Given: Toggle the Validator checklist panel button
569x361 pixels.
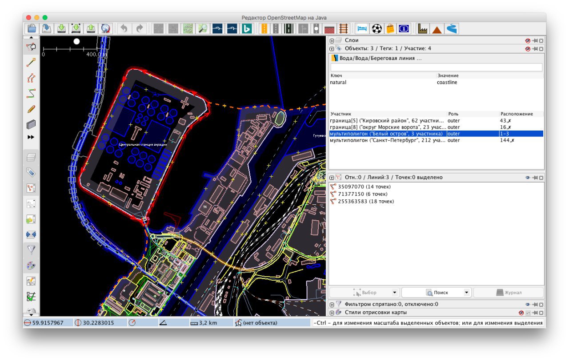Looking at the screenshot, I should [31, 296].
